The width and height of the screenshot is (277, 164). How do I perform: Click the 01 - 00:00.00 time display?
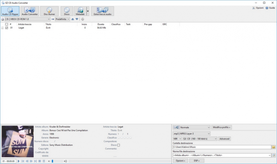(9, 161)
